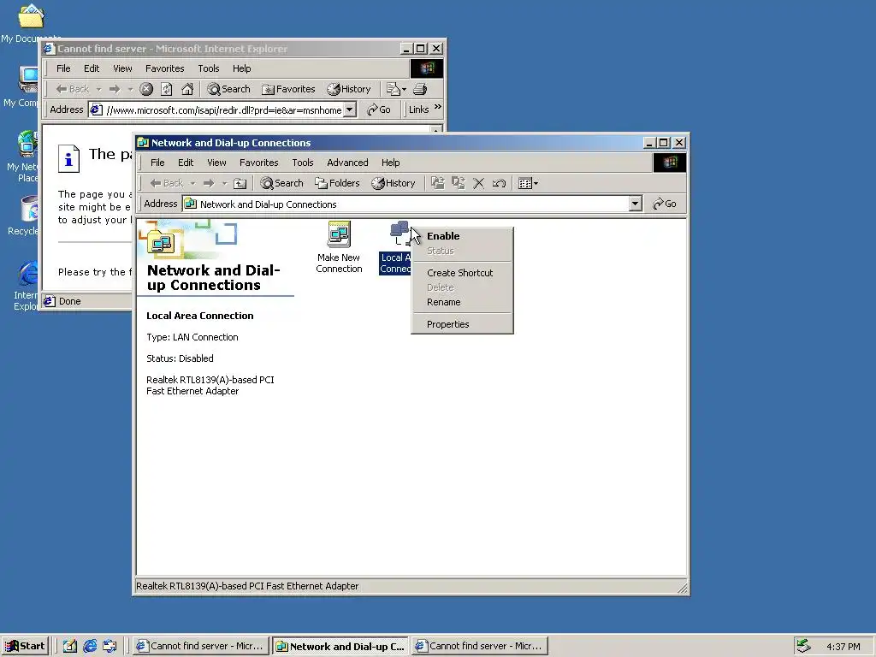Click the Move To toolbar icon
The image size is (876, 657).
pos(437,183)
